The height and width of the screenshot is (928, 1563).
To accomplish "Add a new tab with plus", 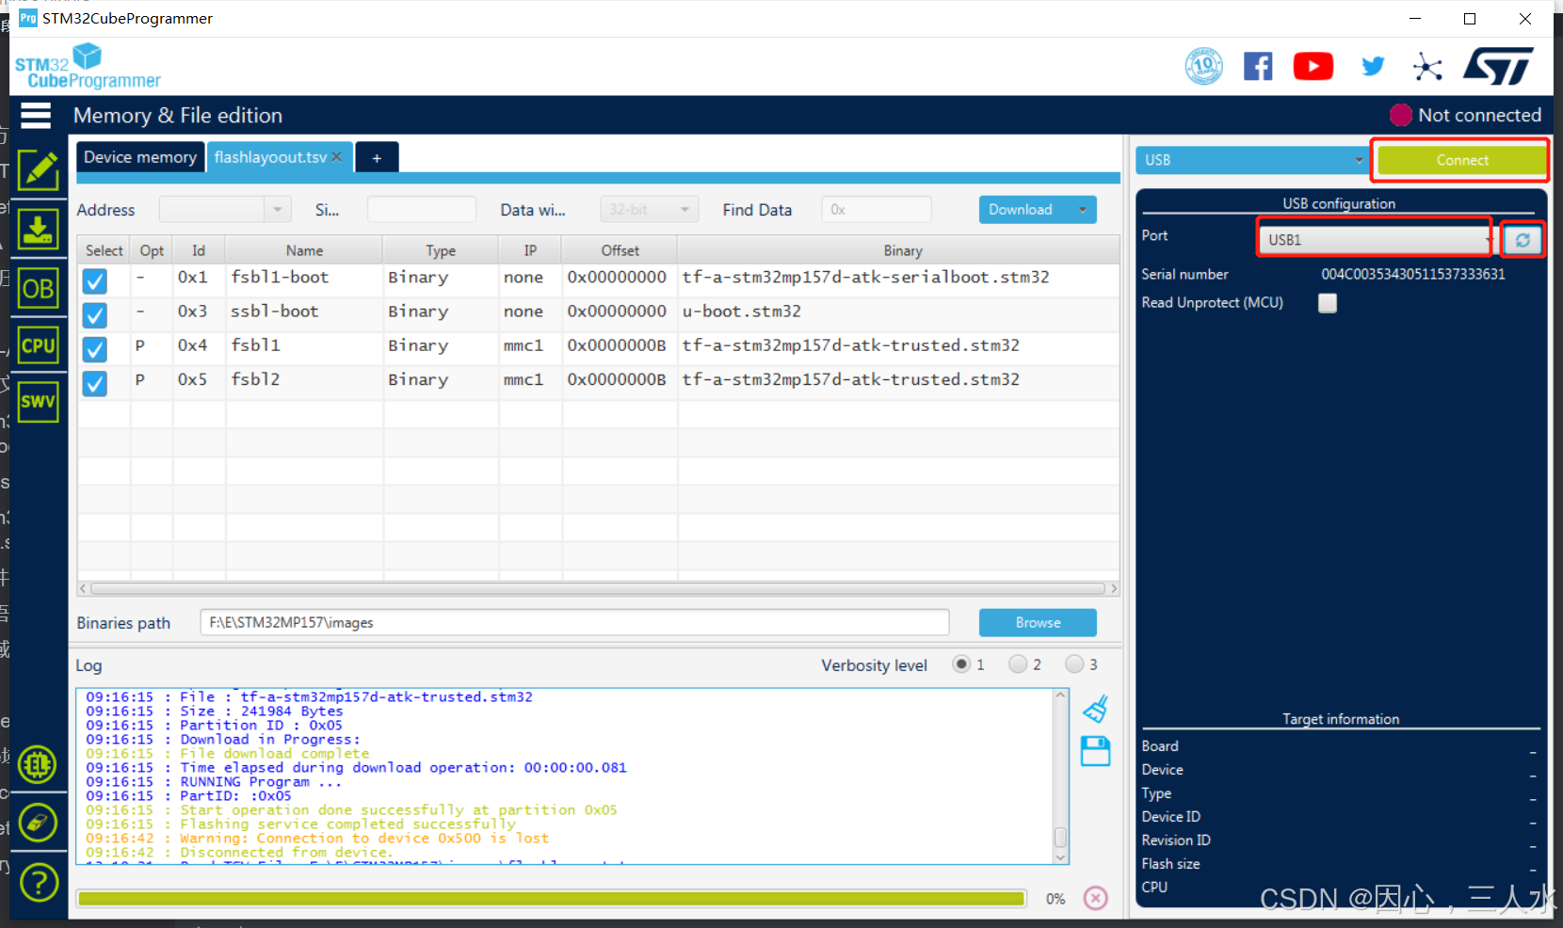I will [377, 158].
